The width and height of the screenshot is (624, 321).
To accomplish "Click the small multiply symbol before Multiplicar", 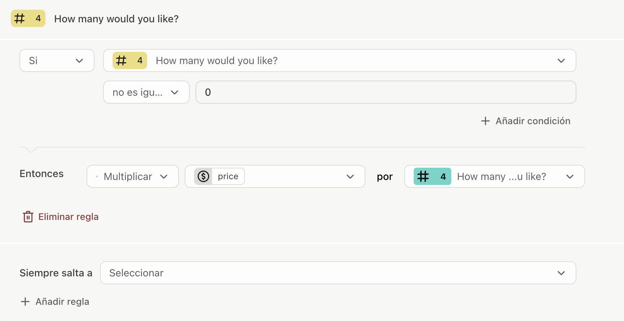I will coord(97,176).
